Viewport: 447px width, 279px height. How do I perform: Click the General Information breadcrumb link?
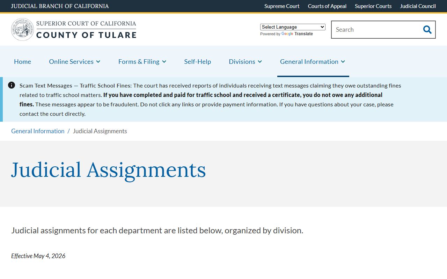click(x=38, y=131)
